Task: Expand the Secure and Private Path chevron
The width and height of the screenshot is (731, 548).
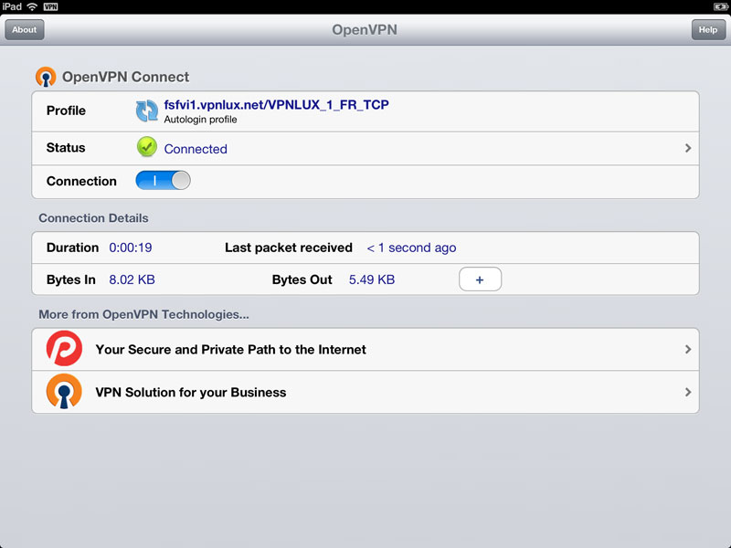Action: (688, 350)
